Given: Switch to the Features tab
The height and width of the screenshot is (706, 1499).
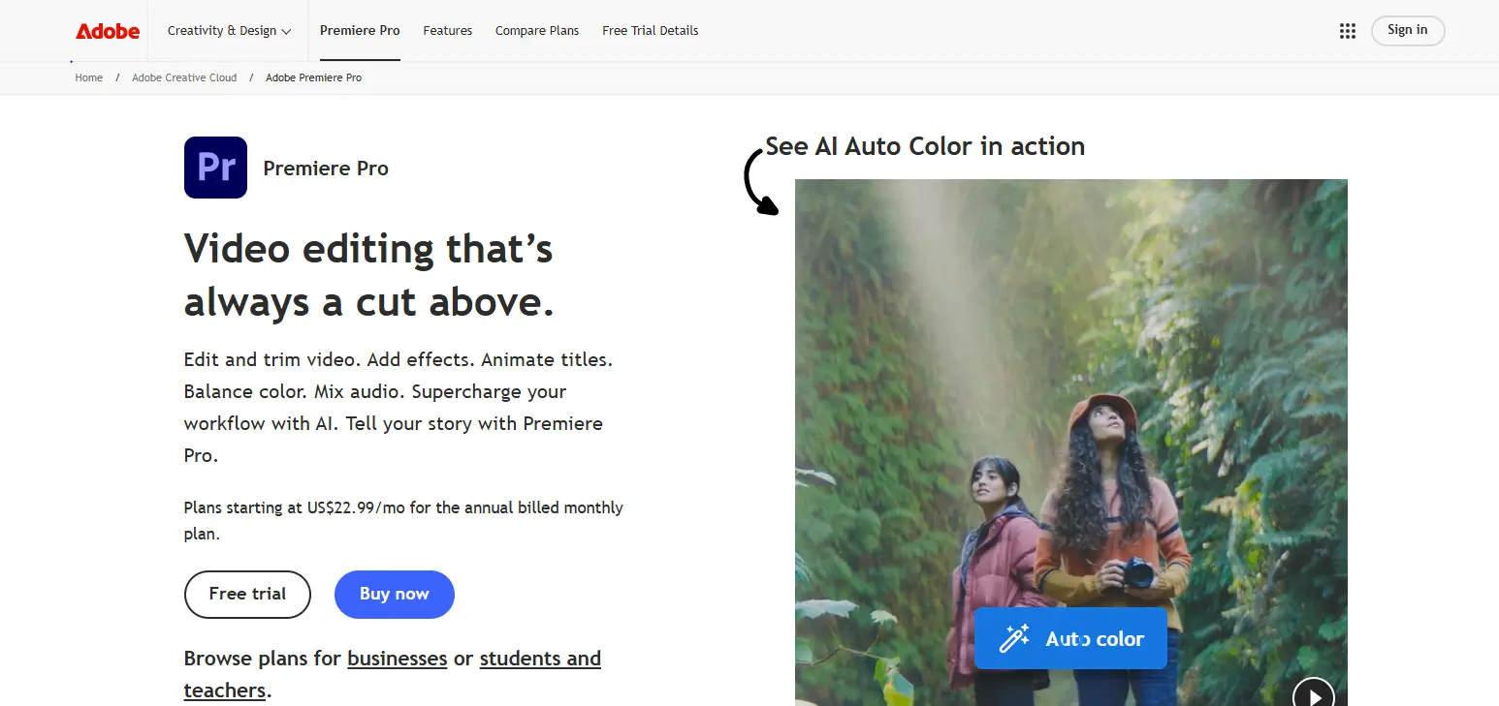Looking at the screenshot, I should (x=447, y=30).
